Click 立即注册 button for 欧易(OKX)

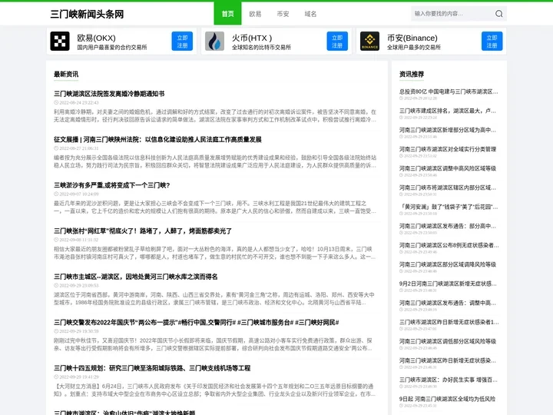coord(182,41)
